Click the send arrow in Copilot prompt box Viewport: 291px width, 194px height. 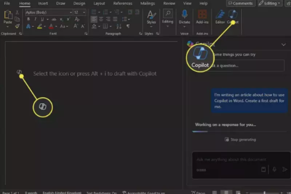coord(284,169)
